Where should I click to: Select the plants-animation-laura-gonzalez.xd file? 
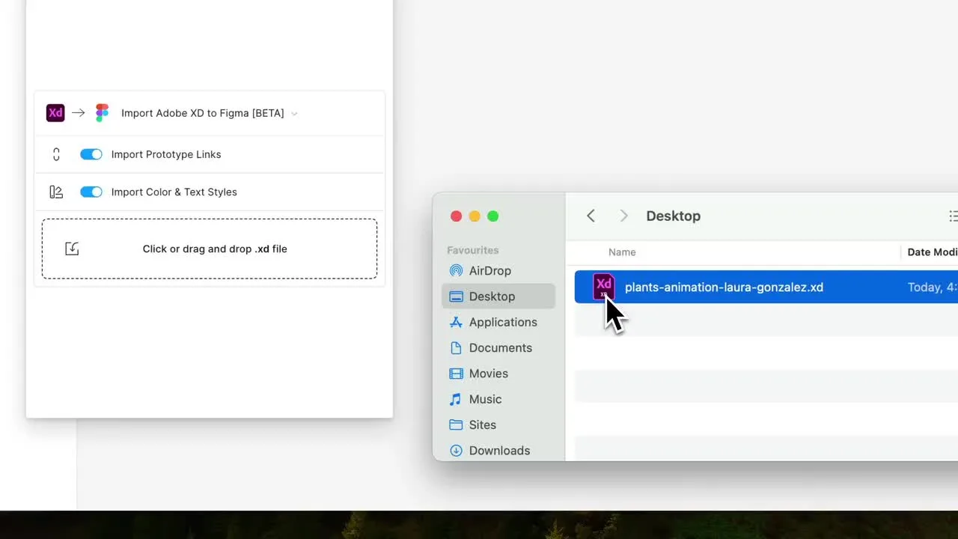[x=723, y=287]
